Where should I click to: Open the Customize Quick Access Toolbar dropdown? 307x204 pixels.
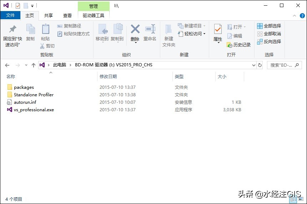tap(32, 6)
